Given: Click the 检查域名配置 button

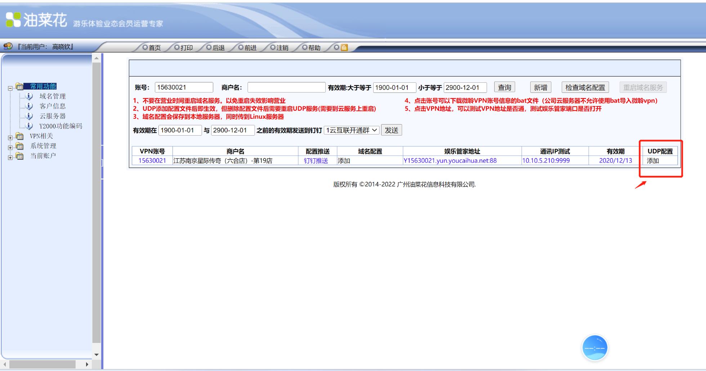Looking at the screenshot, I should pos(585,87).
